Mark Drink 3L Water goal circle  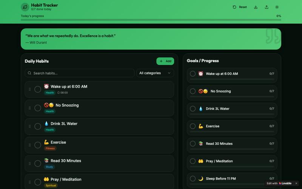click(193, 109)
